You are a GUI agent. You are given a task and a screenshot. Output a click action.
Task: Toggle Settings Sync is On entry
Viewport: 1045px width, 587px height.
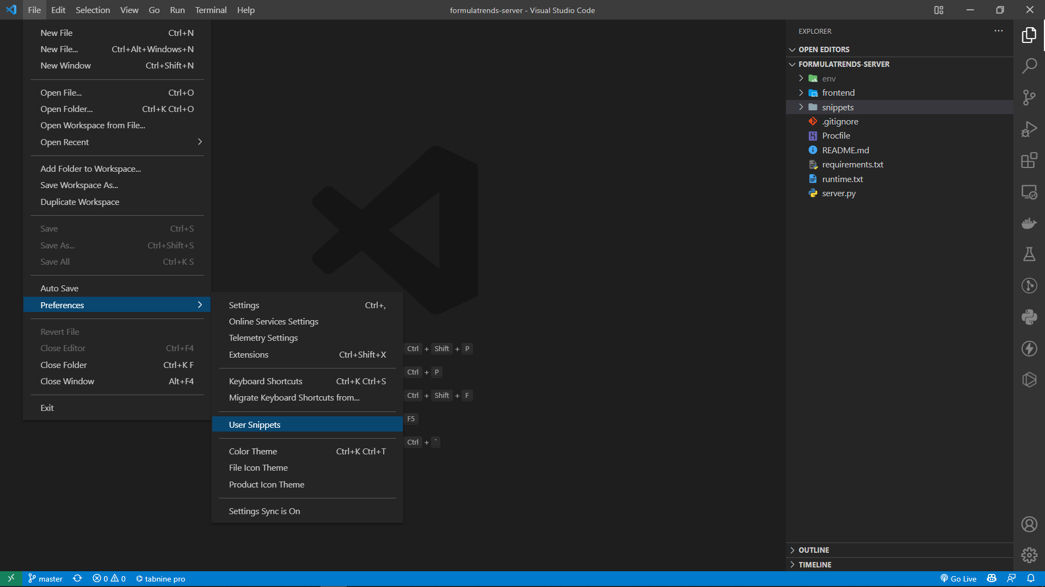pyautogui.click(x=264, y=511)
